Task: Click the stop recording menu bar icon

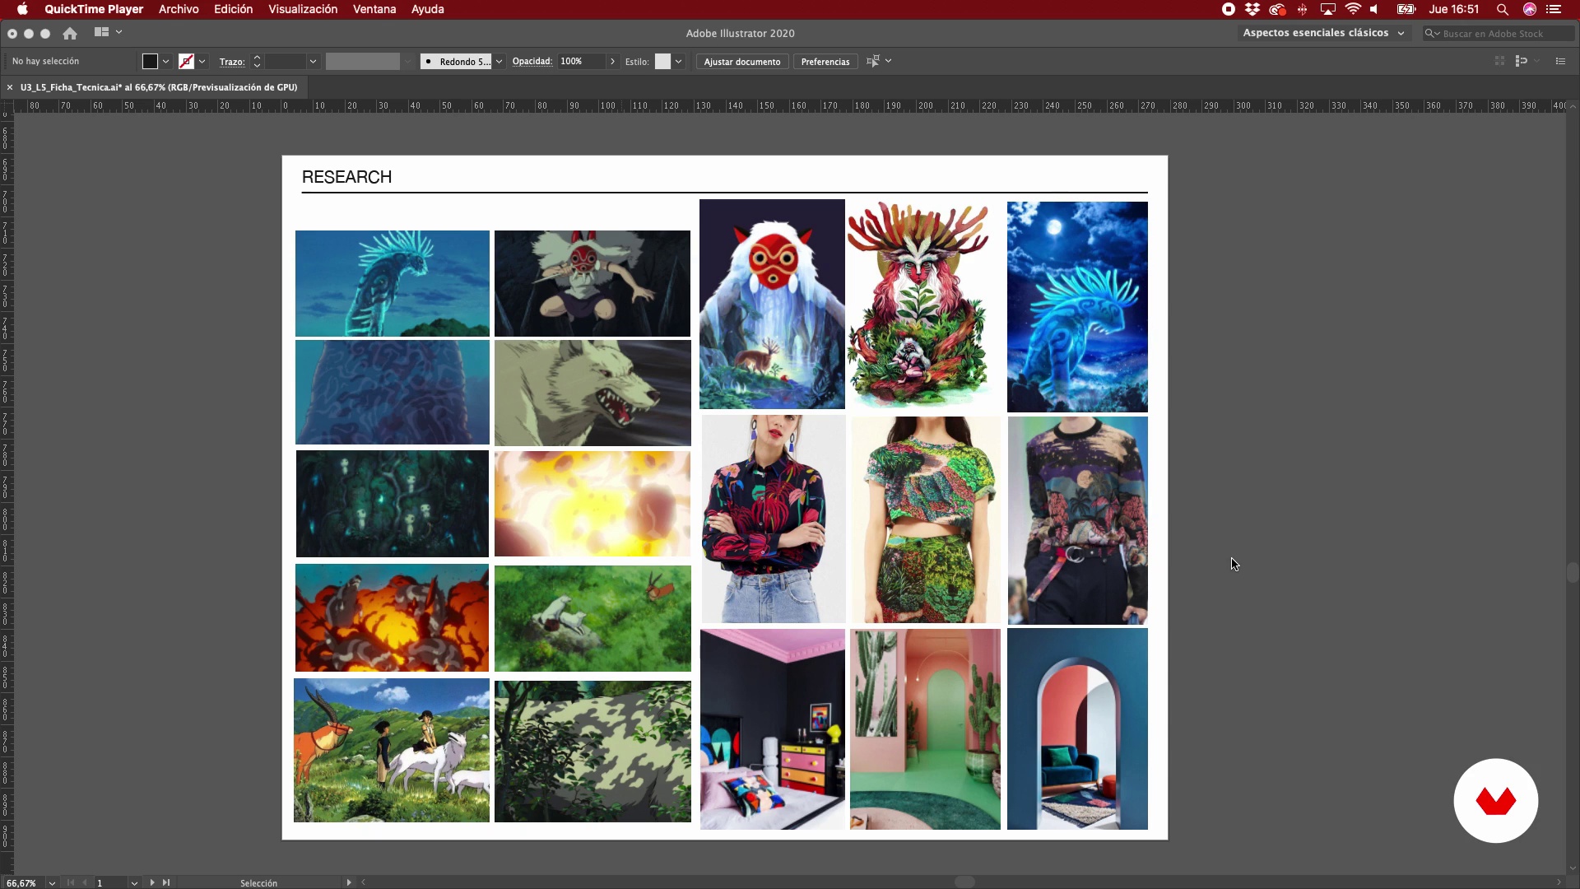Action: tap(1229, 9)
